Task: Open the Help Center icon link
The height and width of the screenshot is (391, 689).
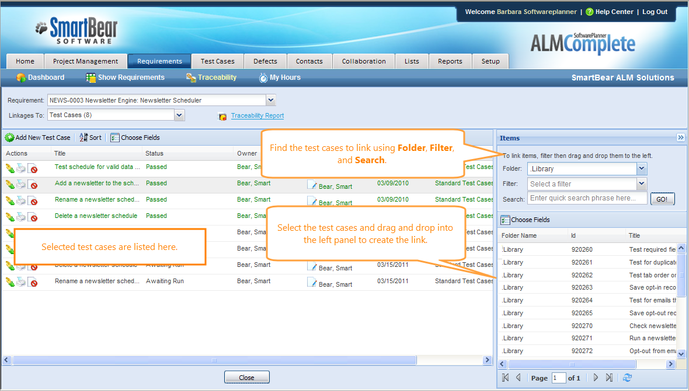Action: pyautogui.click(x=589, y=12)
